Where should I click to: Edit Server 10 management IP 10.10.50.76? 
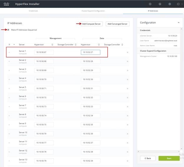point(44,134)
